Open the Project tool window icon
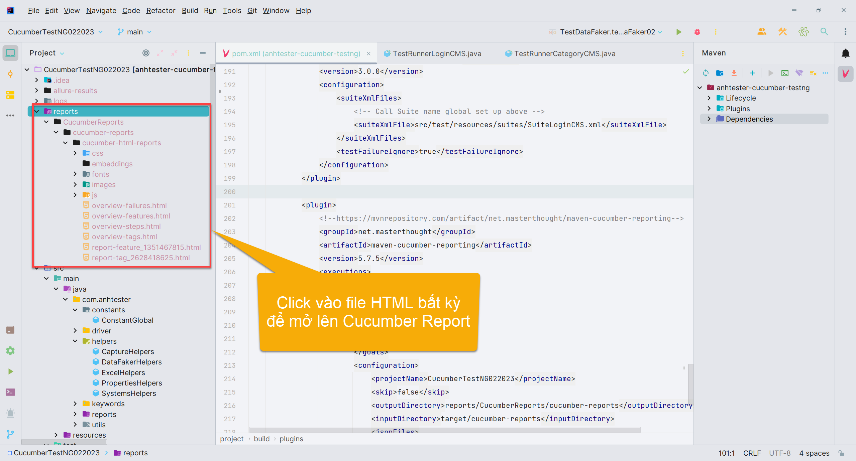 10,53
